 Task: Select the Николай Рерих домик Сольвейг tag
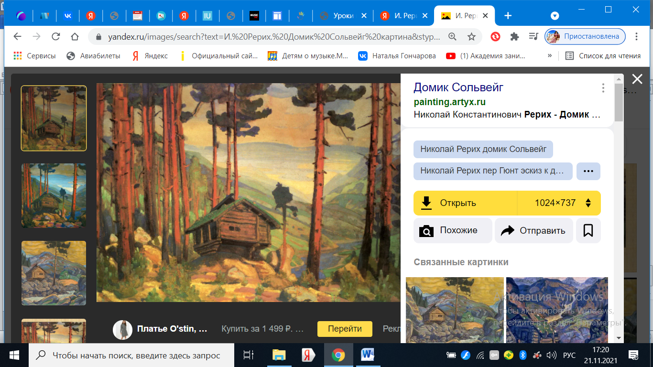pos(483,149)
